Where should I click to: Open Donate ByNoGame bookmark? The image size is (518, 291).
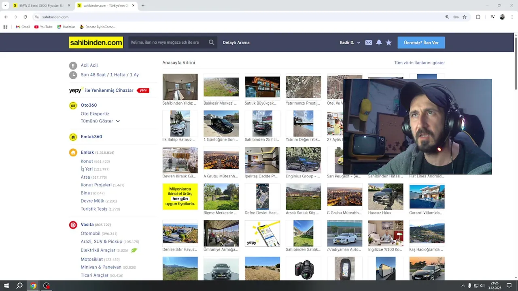98,27
